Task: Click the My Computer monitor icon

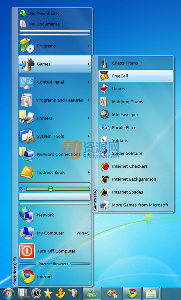Action: (x=27, y=233)
